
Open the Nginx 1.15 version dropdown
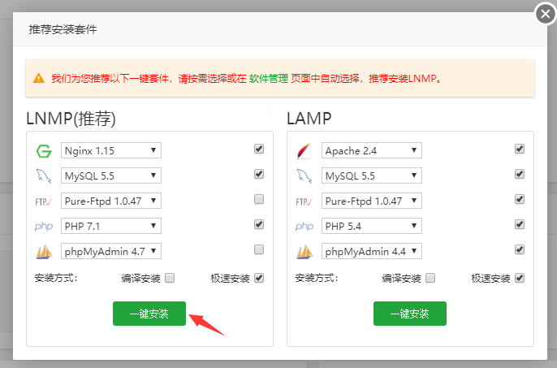coord(111,150)
